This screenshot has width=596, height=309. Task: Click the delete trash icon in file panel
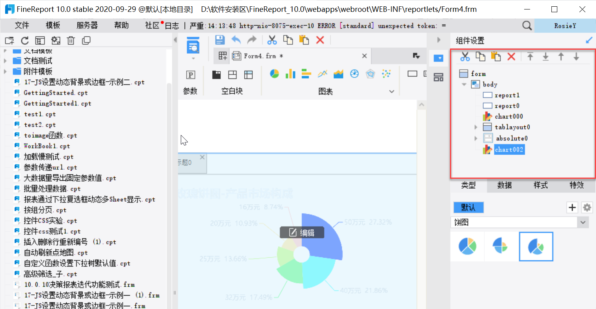click(71, 40)
